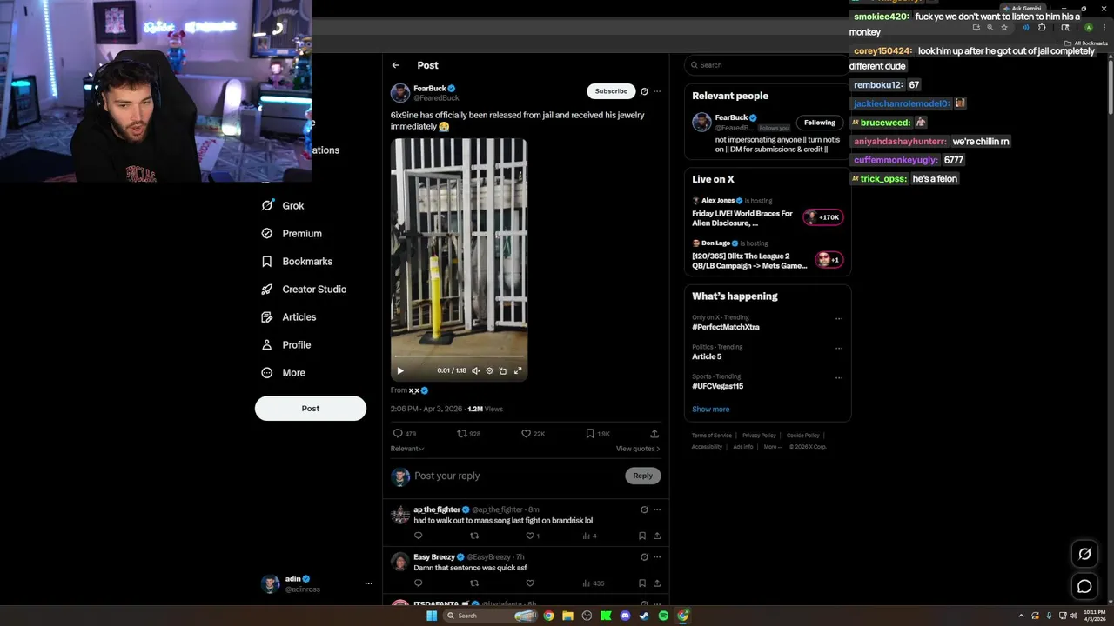This screenshot has height=626, width=1114.
Task: Open more options on Easy Breezy's reply
Action: (657, 556)
